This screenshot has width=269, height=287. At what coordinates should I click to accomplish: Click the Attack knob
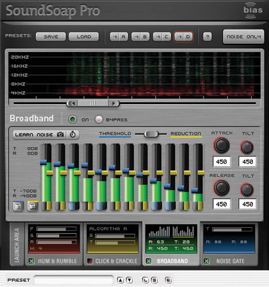click(x=221, y=145)
